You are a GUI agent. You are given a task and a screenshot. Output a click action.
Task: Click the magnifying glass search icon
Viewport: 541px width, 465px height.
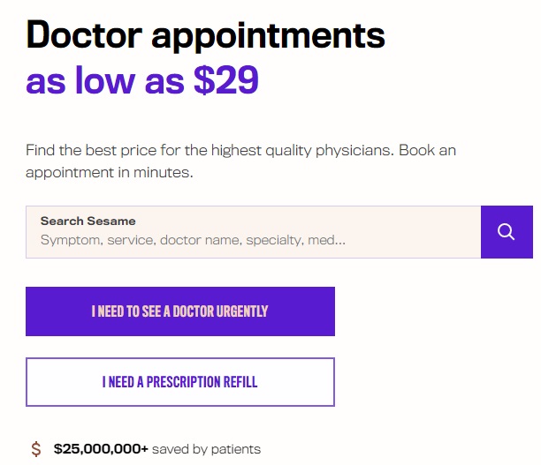pos(507,232)
